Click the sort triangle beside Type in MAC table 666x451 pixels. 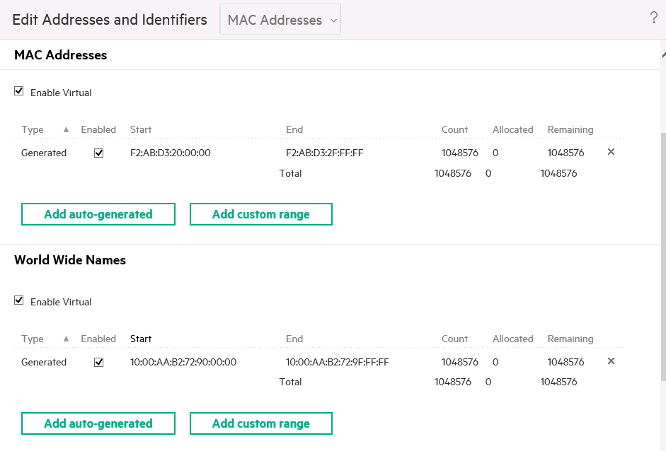point(65,129)
